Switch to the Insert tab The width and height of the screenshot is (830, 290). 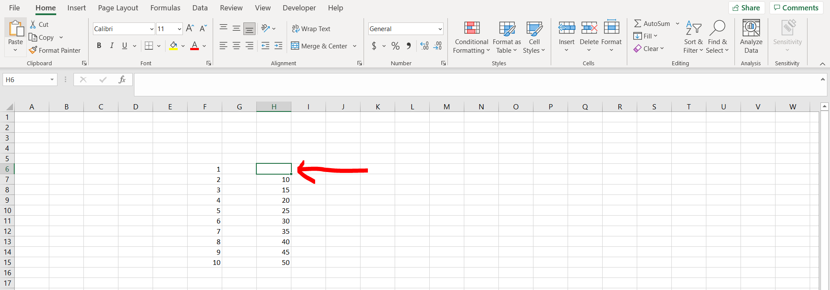(x=77, y=8)
